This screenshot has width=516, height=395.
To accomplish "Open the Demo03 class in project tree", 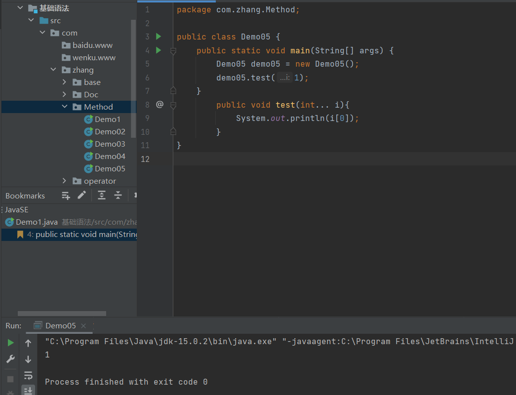I will point(110,144).
